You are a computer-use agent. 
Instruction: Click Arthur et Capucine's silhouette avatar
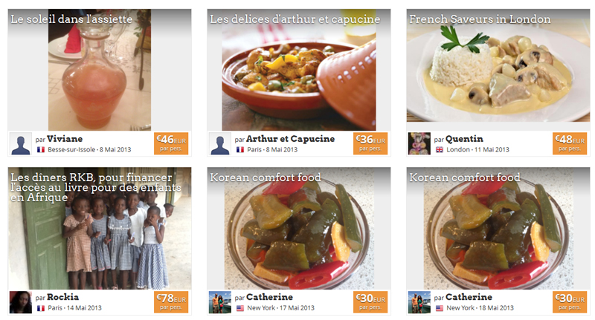(x=219, y=143)
